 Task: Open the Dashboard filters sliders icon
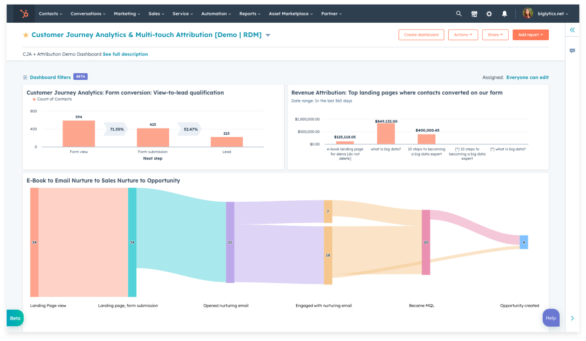[25, 77]
